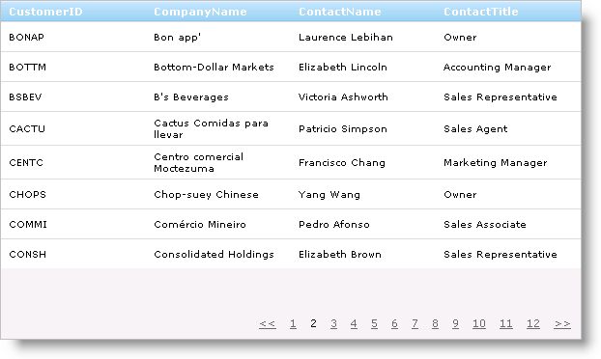Viewport: 601px width, 359px height.
Task: Navigate to page 6
Action: coord(394,324)
